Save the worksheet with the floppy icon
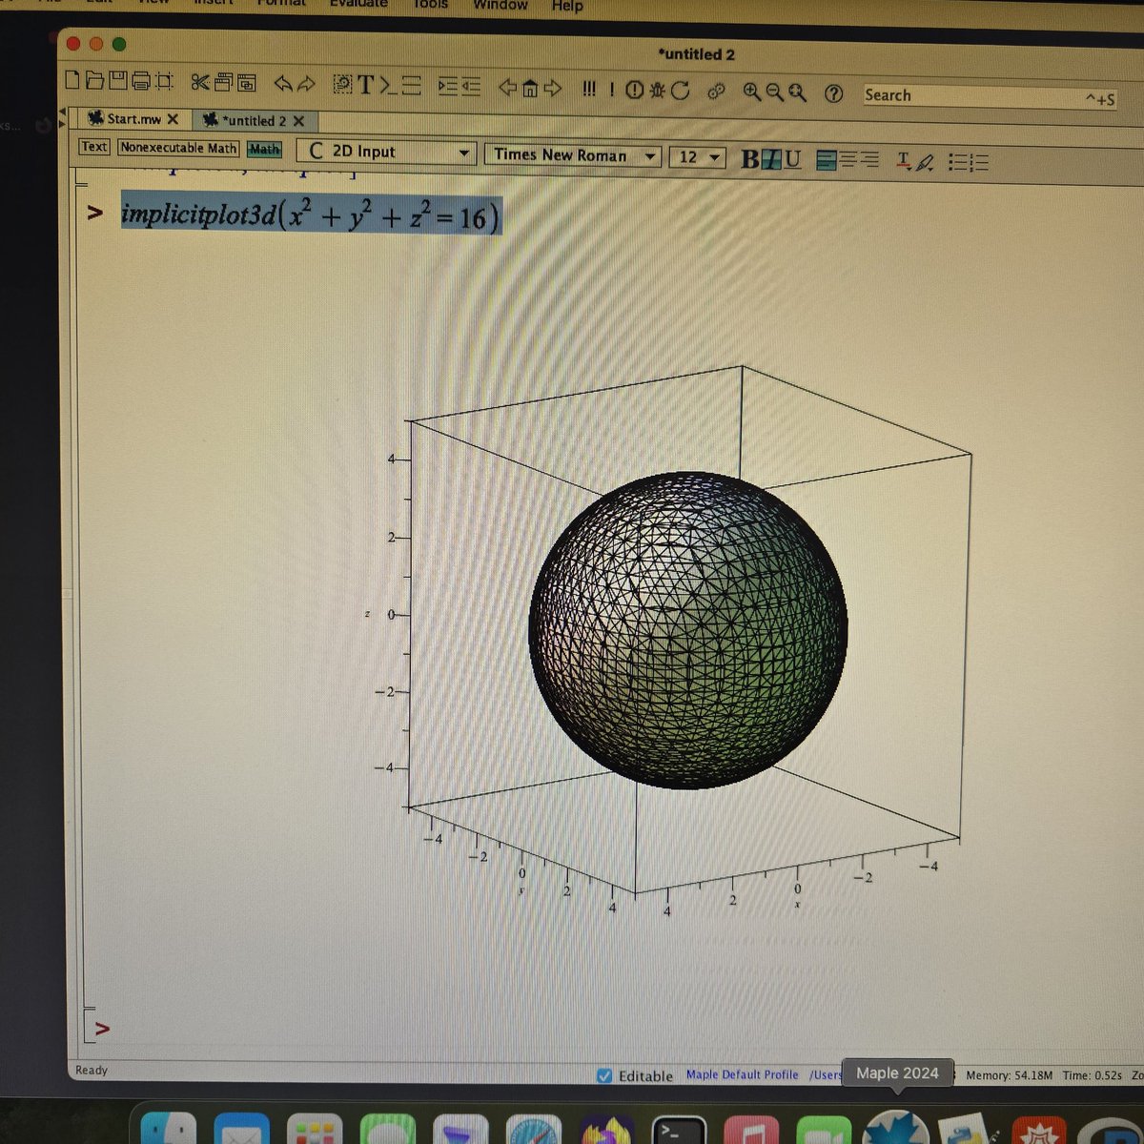 tap(117, 81)
